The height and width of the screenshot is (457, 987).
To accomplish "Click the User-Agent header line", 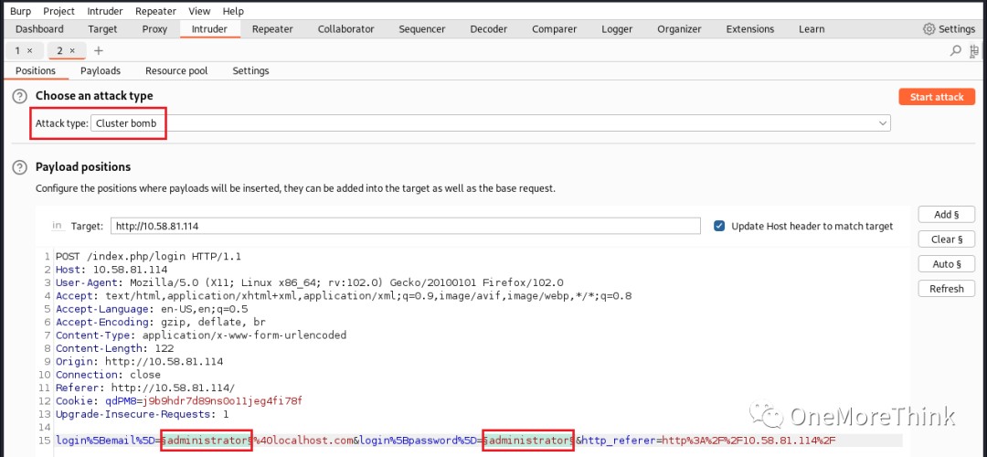I will [x=309, y=282].
